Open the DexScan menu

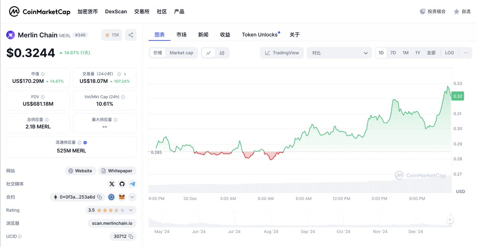point(116,12)
